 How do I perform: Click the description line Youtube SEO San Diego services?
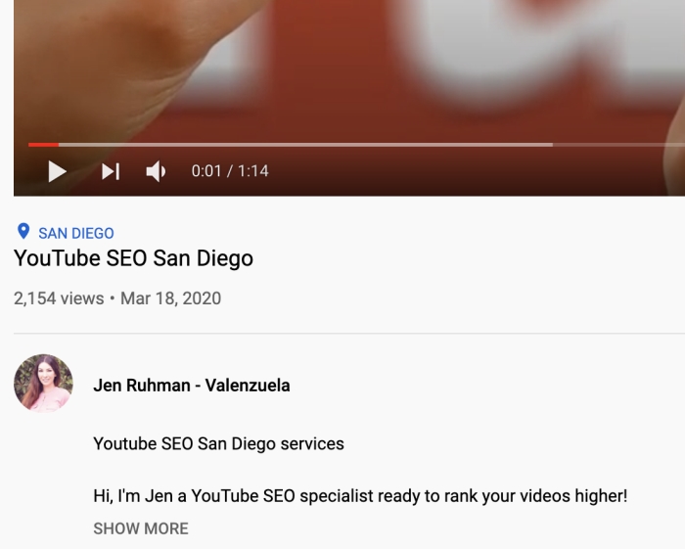(218, 443)
